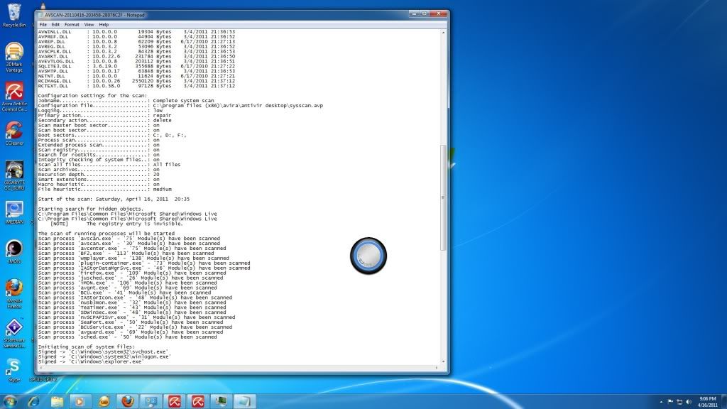Show hidden system tray icons

click(x=661, y=402)
